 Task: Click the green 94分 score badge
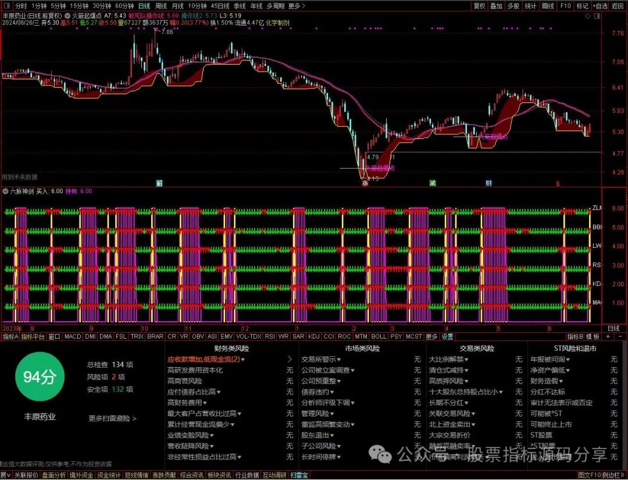click(x=40, y=376)
